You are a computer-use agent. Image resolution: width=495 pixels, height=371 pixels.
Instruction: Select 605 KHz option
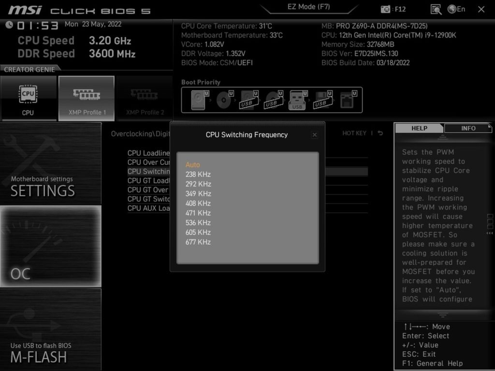(198, 232)
